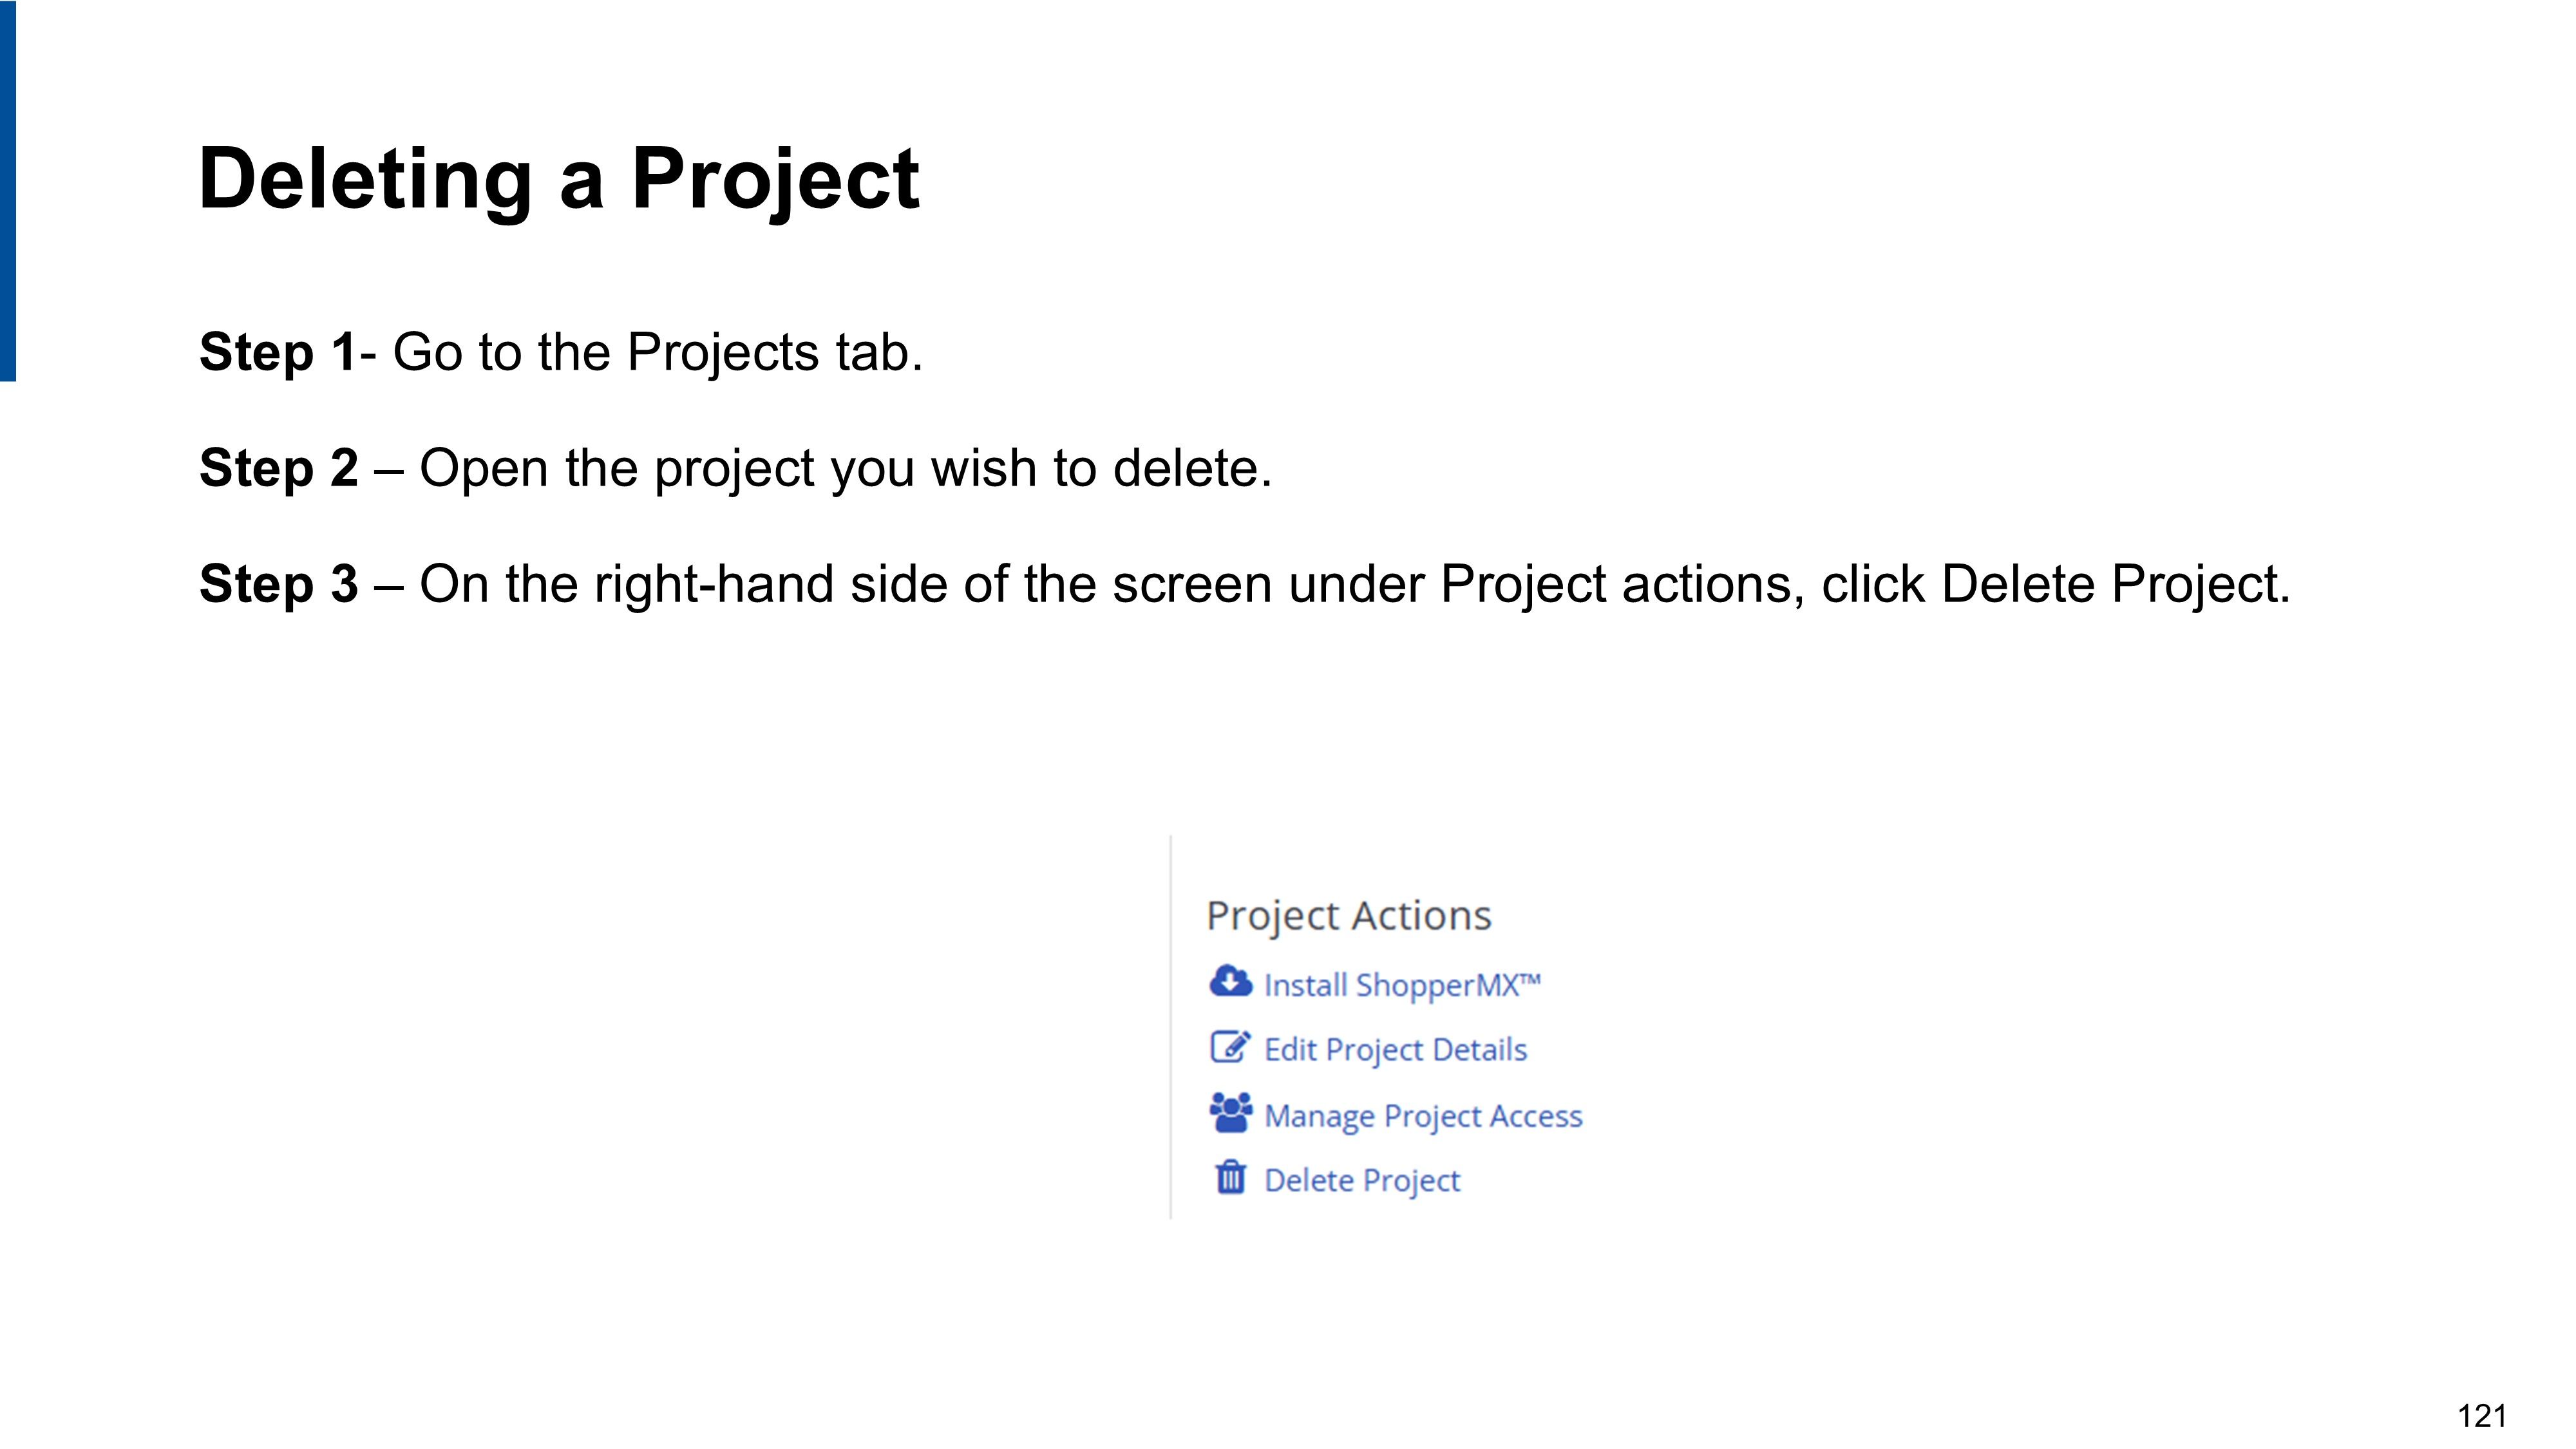Click the phrase Go to the Projects tab

(x=657, y=352)
